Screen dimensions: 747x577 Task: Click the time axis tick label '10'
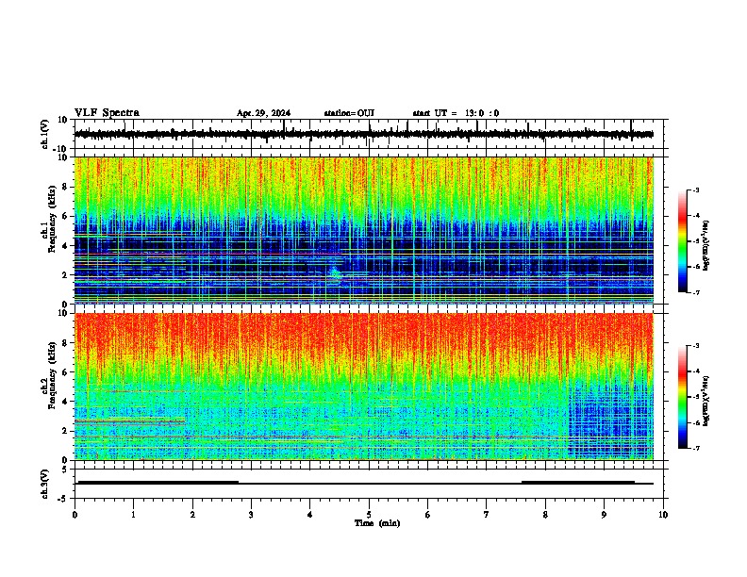[663, 515]
